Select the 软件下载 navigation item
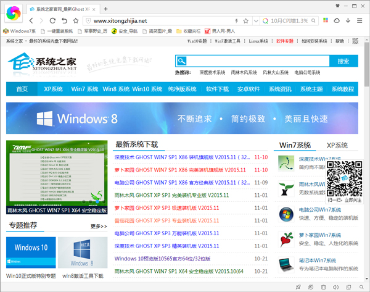Image resolution: width=370 pixels, height=292 pixels. [217, 89]
